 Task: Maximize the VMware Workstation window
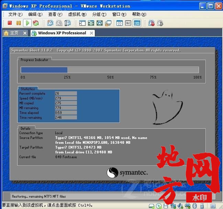(x=211, y=6)
